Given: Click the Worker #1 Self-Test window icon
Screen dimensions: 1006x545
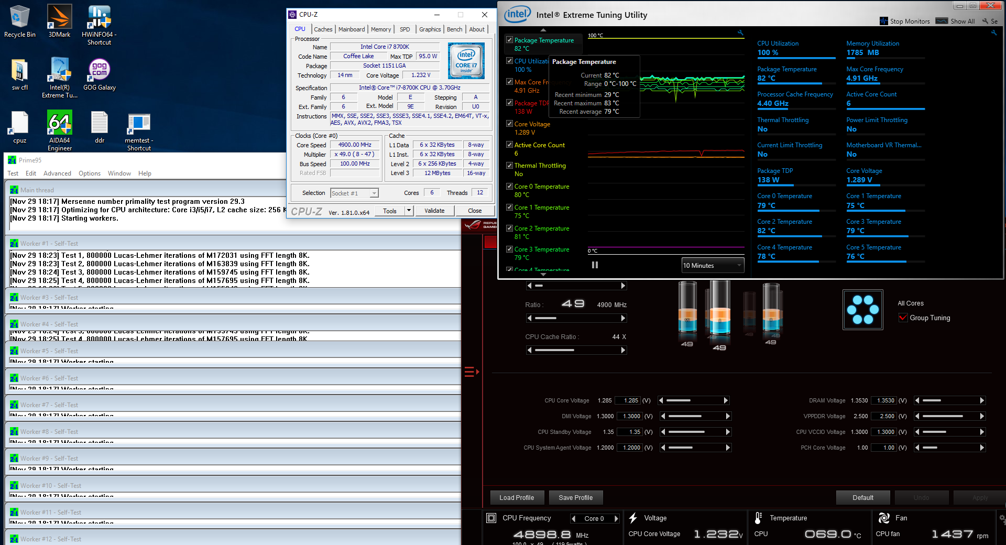Looking at the screenshot, I should pyautogui.click(x=14, y=244).
